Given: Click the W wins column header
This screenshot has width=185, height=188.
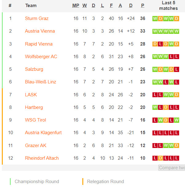Looking at the screenshot, I should 85,6.
